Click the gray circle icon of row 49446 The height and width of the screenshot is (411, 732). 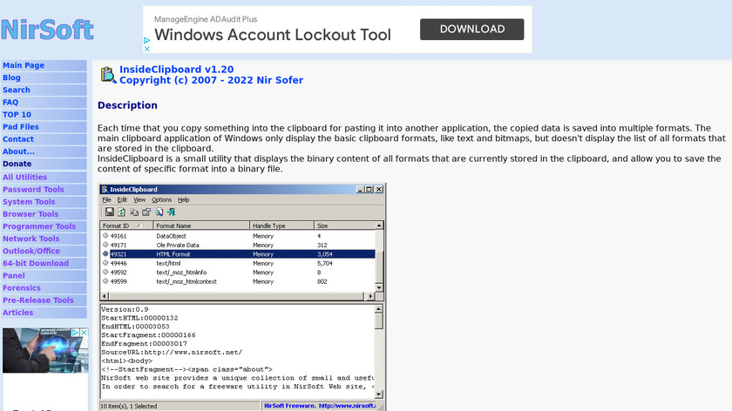click(x=105, y=263)
